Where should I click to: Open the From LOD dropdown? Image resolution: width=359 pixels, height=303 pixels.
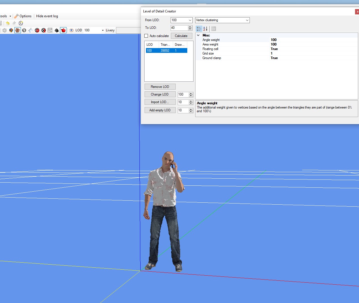(x=190, y=20)
